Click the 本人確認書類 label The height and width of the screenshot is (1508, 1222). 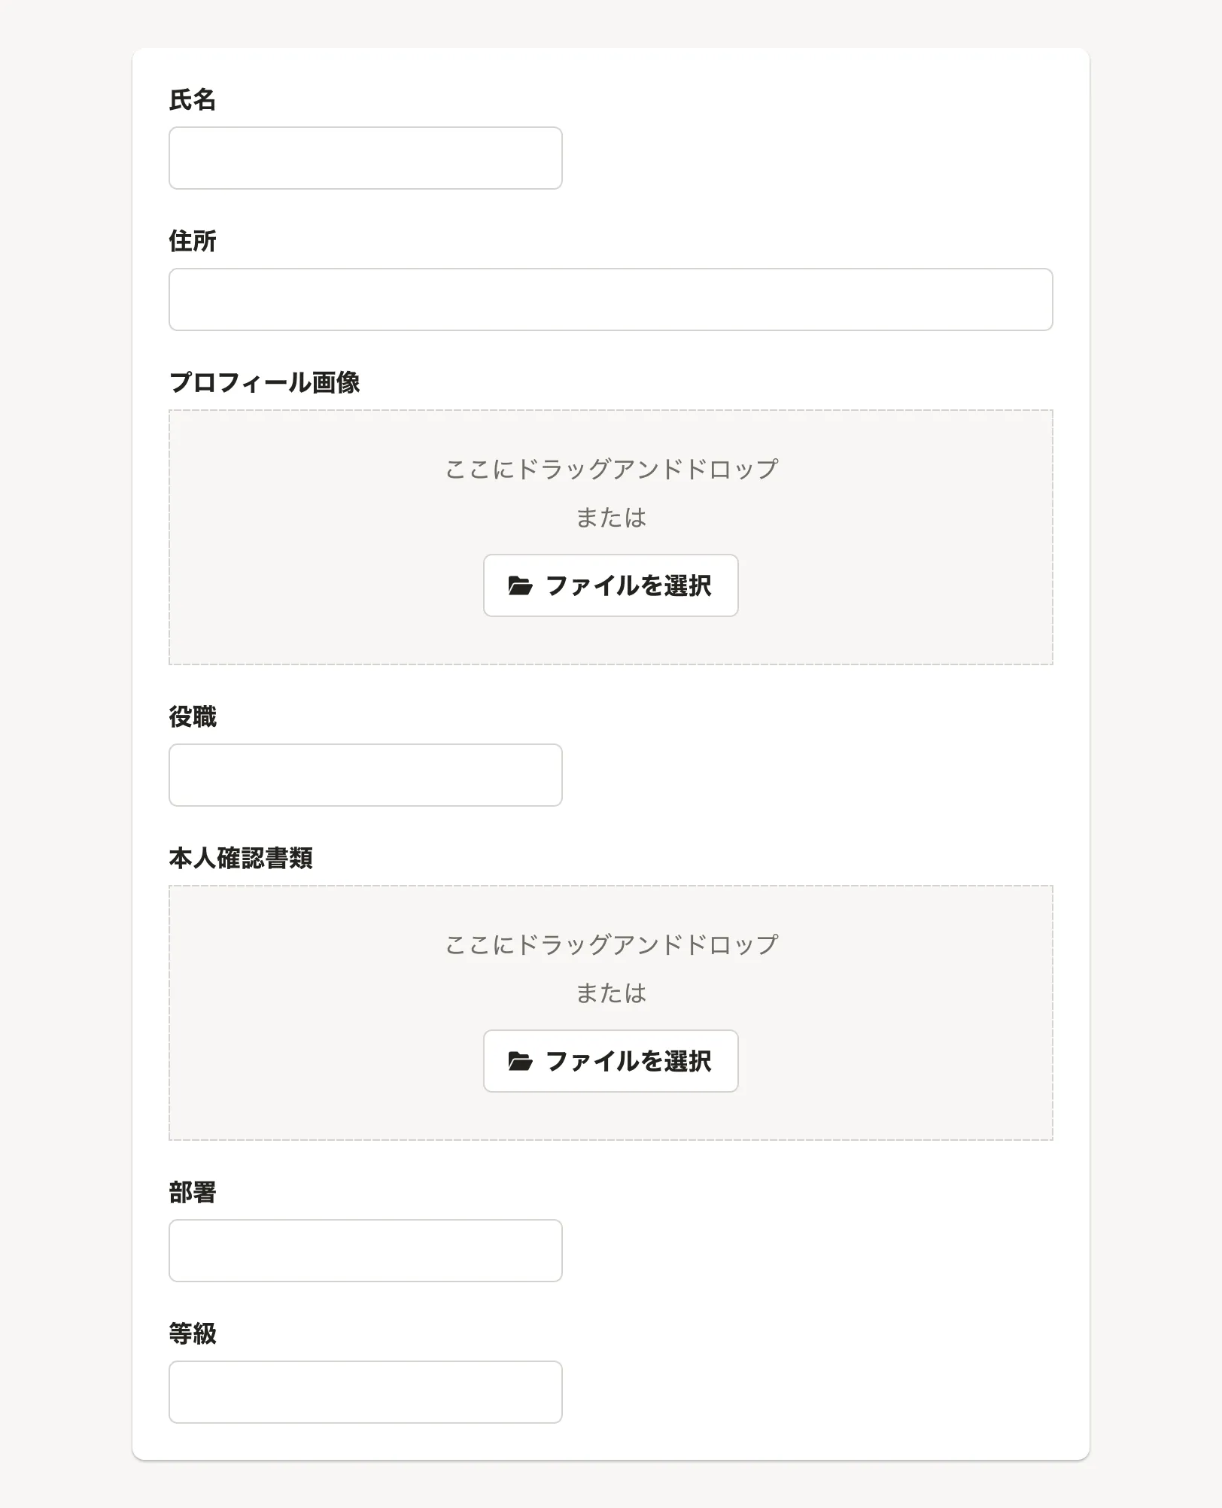[241, 859]
